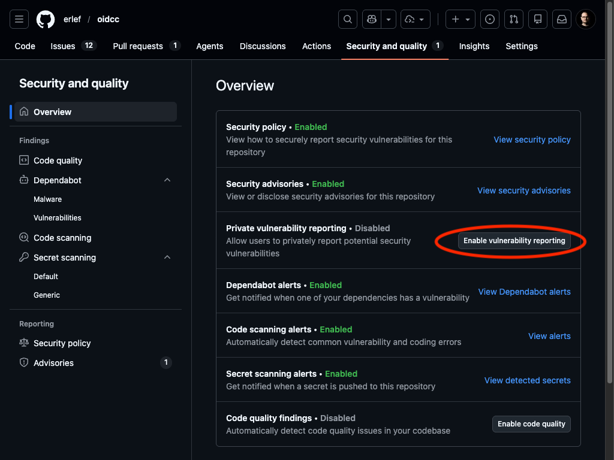614x460 pixels.
Task: Click the View security policy link
Action: click(532, 140)
